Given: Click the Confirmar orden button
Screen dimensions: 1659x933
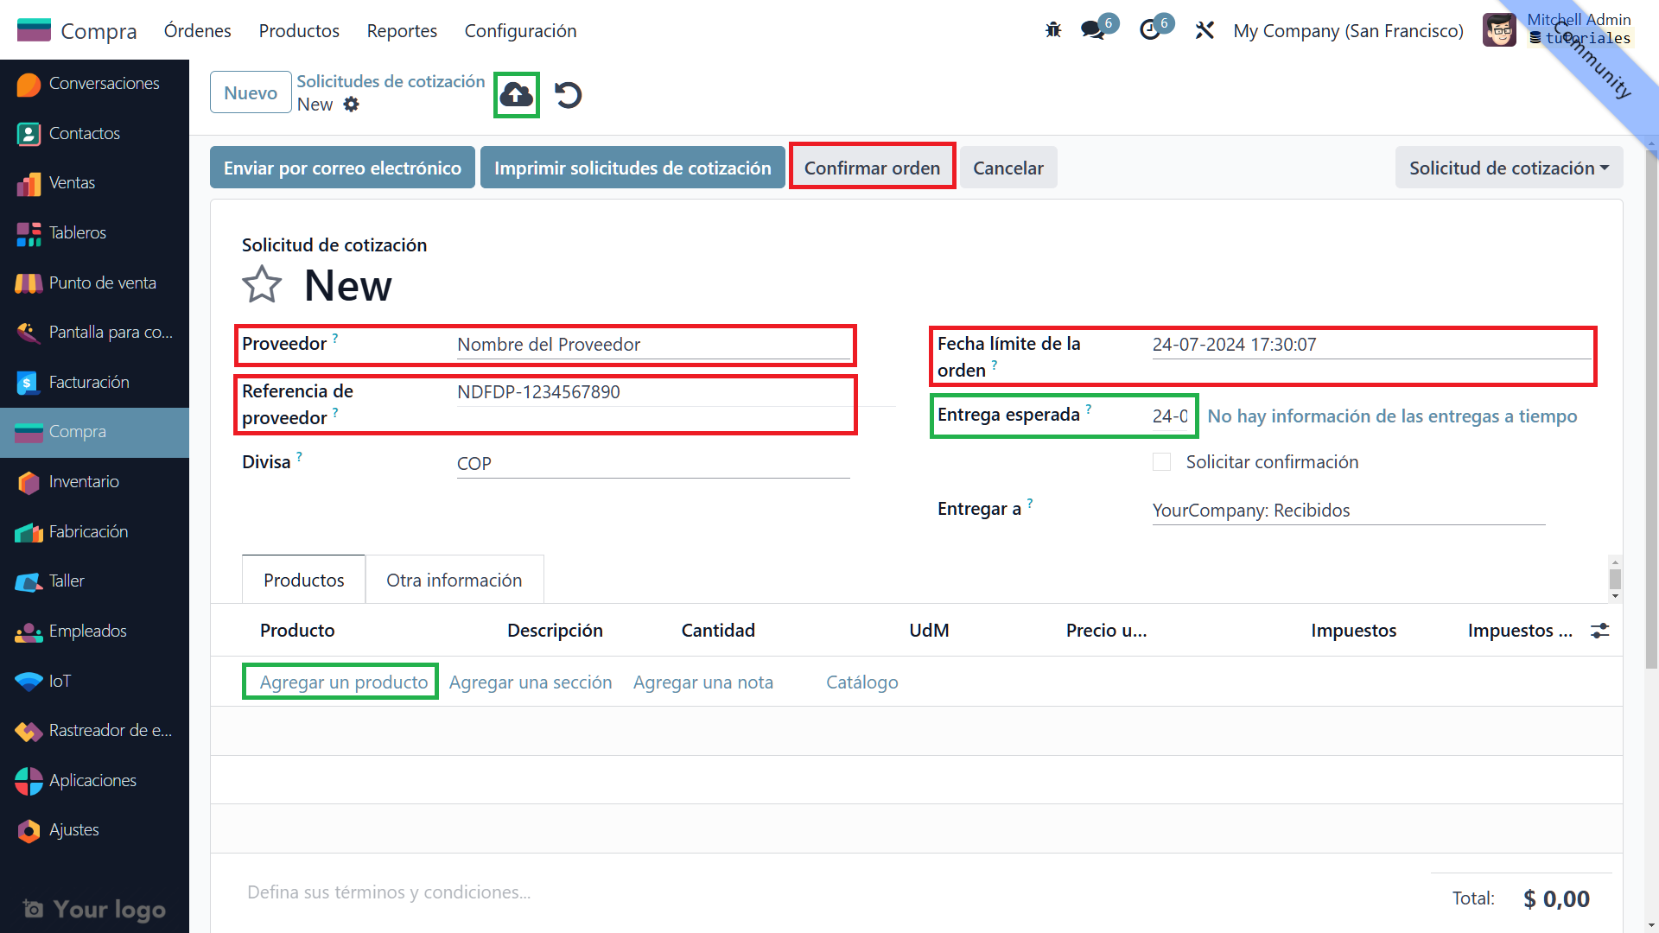Looking at the screenshot, I should pyautogui.click(x=872, y=168).
